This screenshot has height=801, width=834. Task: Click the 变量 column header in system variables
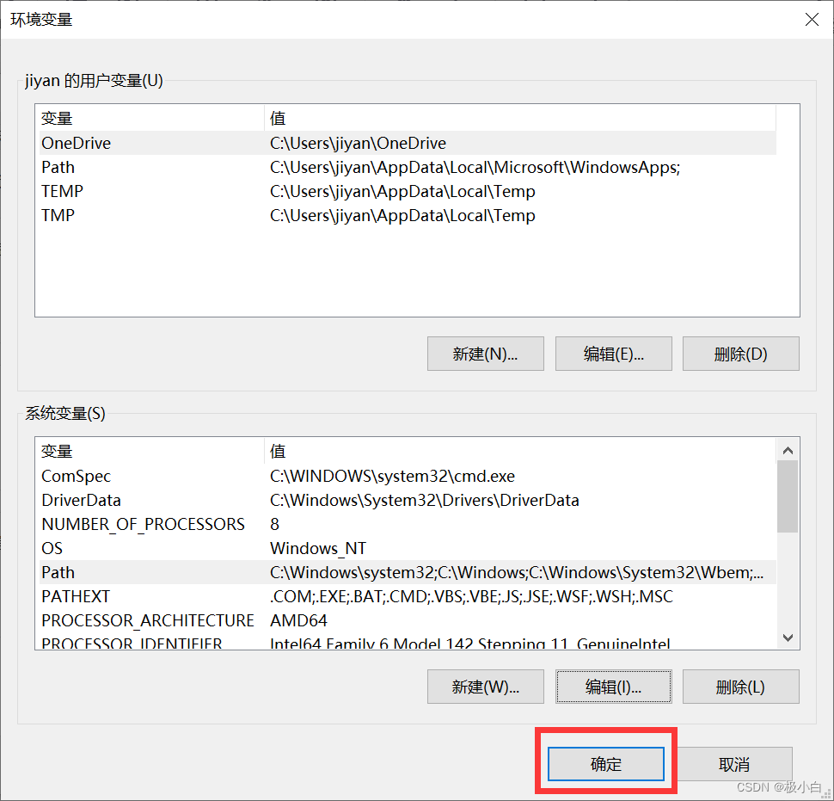(x=151, y=451)
